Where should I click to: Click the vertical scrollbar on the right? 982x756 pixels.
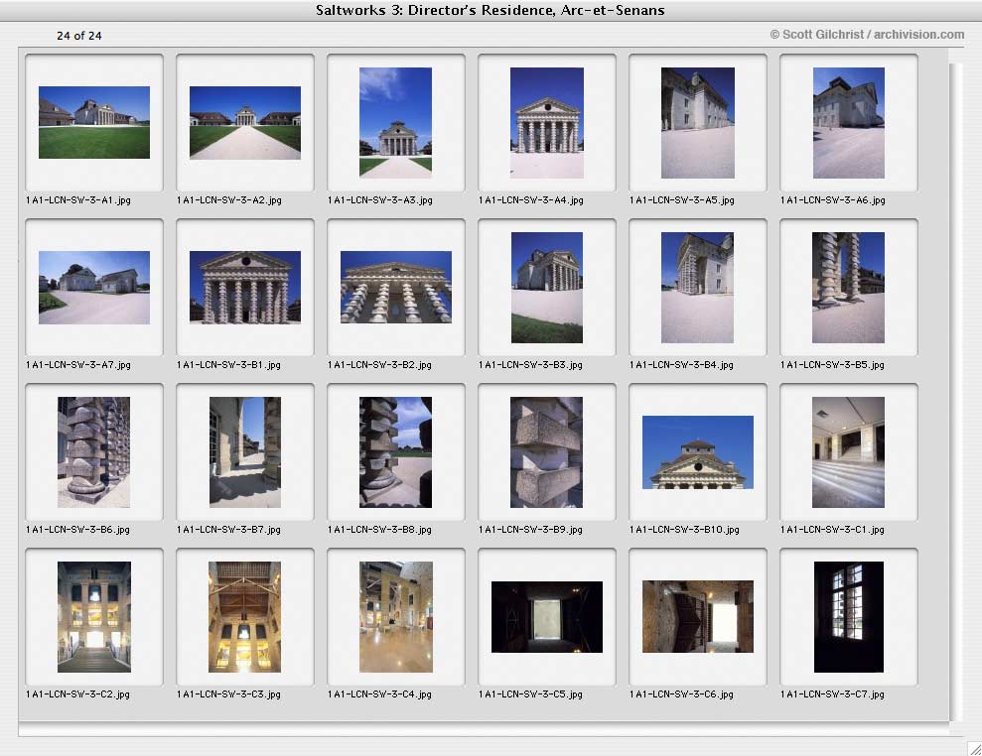[954, 393]
